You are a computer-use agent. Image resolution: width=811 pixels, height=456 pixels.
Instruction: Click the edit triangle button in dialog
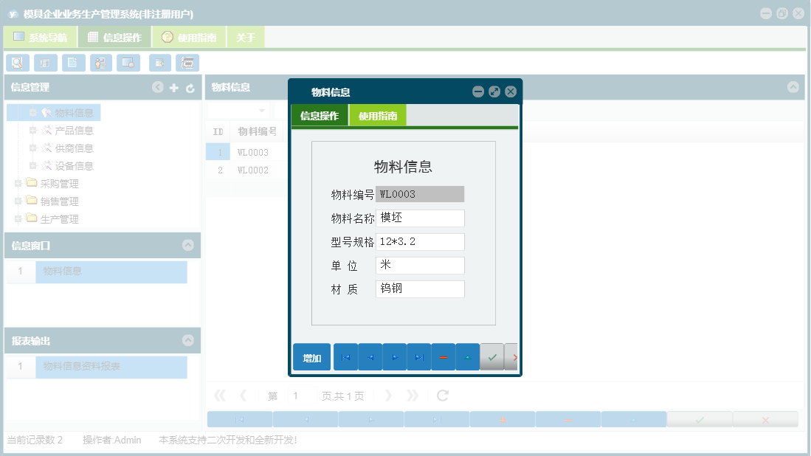point(468,356)
